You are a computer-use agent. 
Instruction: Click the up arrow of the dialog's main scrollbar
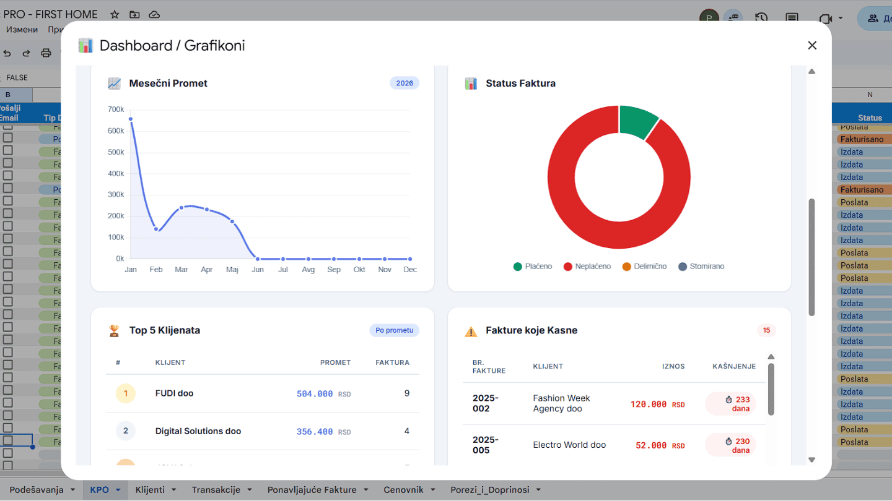click(811, 72)
